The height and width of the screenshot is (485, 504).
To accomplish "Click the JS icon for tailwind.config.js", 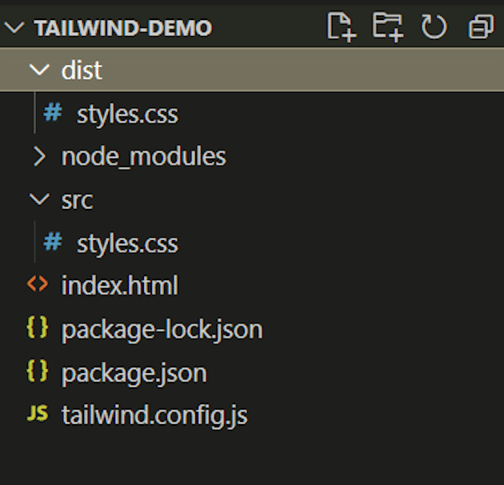I will (x=38, y=415).
